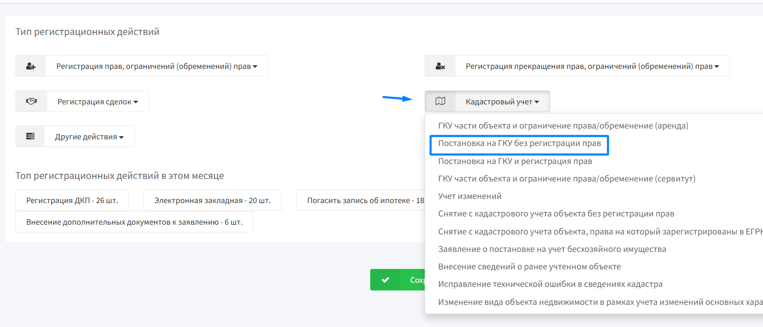The image size is (763, 327).
Task: Click the handshake icon for deals registration
Action: click(x=31, y=102)
